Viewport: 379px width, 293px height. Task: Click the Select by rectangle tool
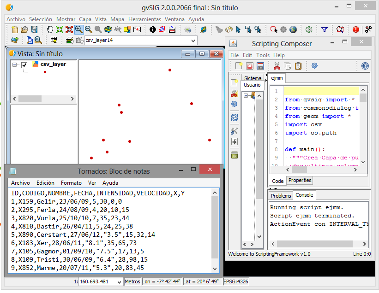click(x=248, y=29)
